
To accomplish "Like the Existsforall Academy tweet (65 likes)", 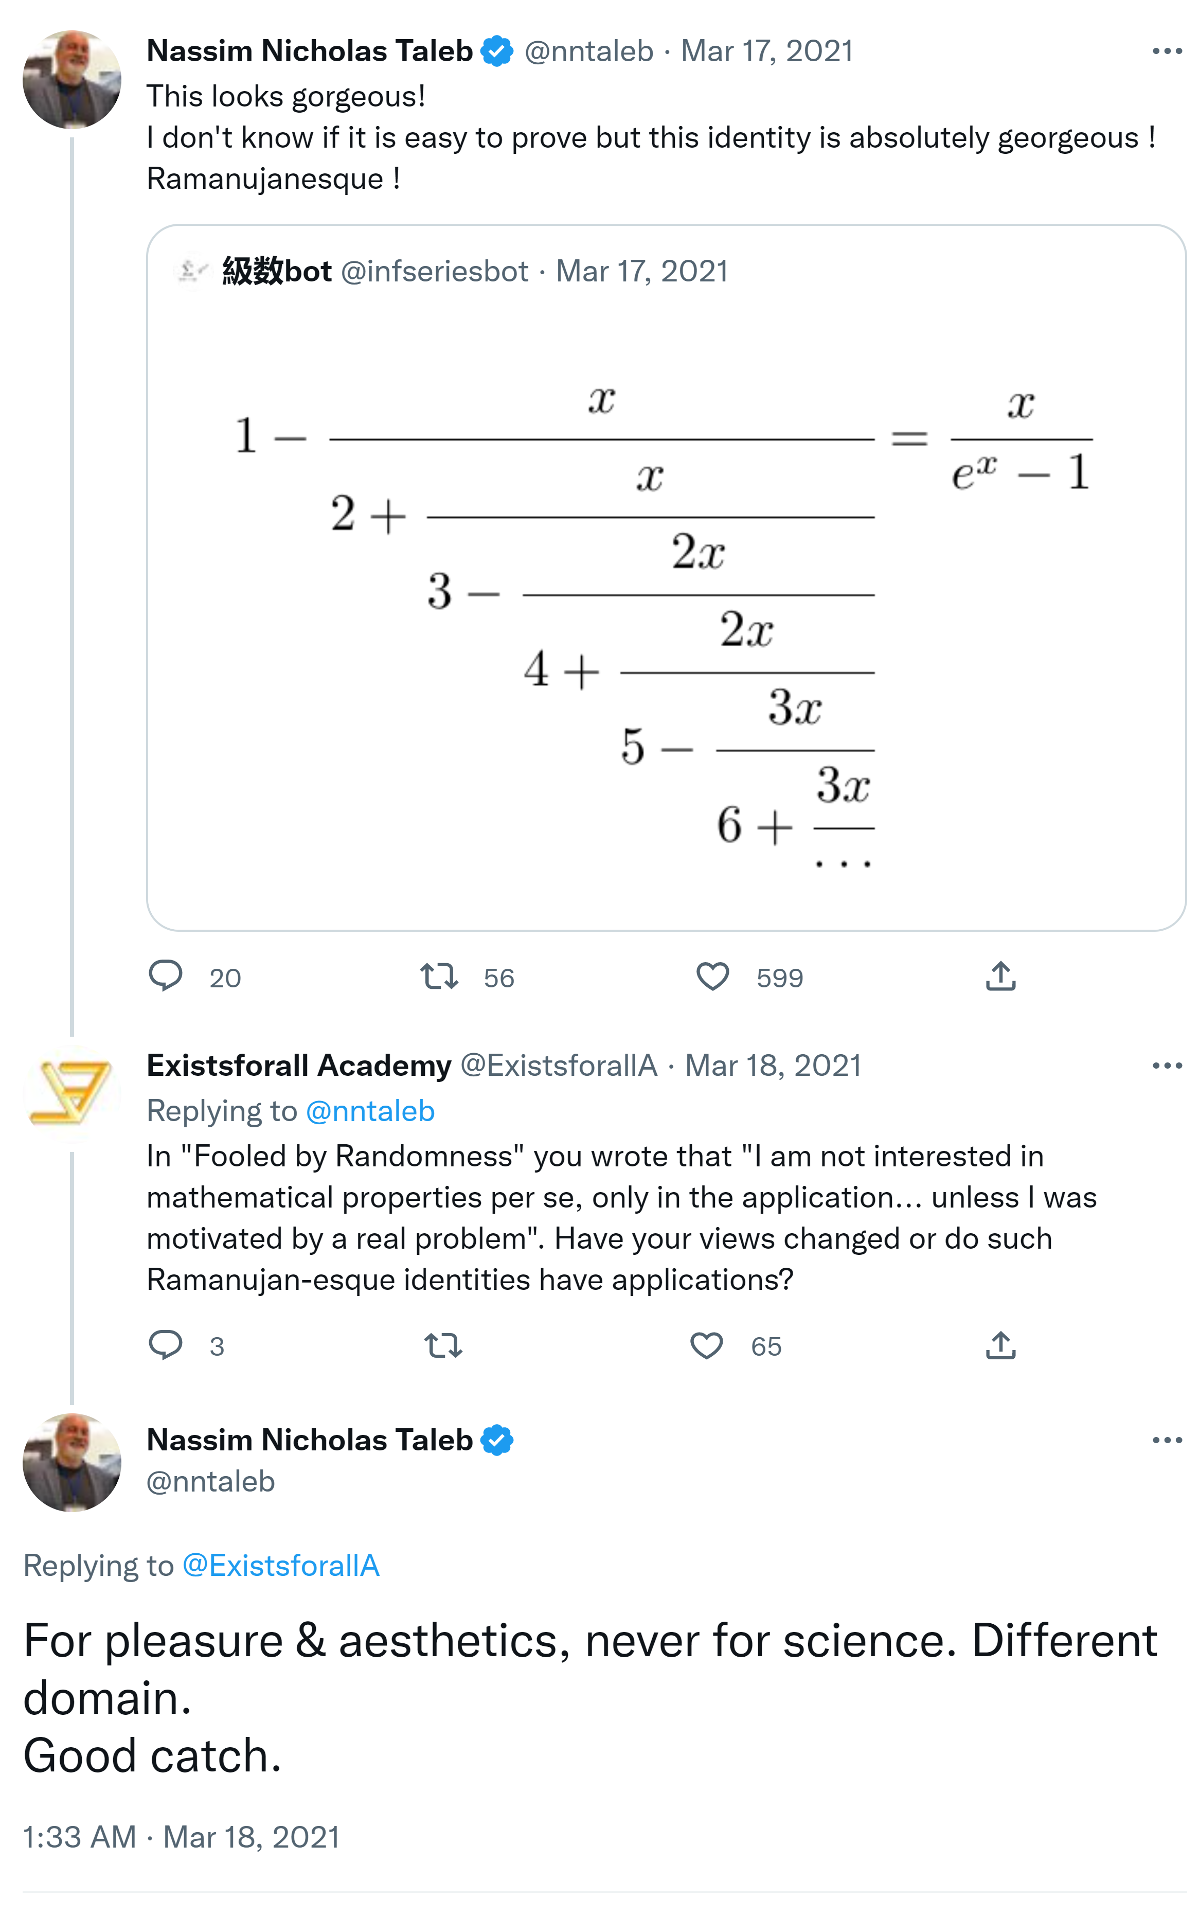I will (x=707, y=1345).
